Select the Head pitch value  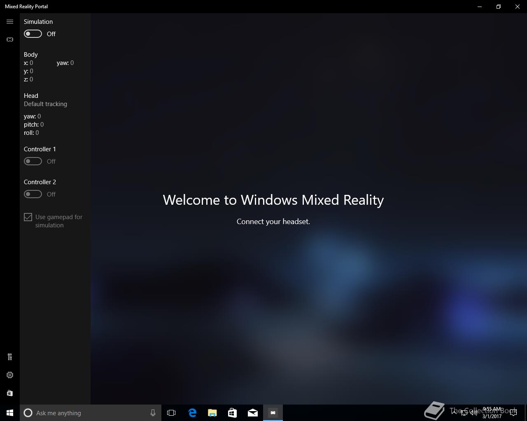(x=42, y=125)
